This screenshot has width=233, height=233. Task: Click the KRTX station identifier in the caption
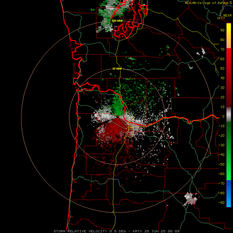(x=137, y=231)
